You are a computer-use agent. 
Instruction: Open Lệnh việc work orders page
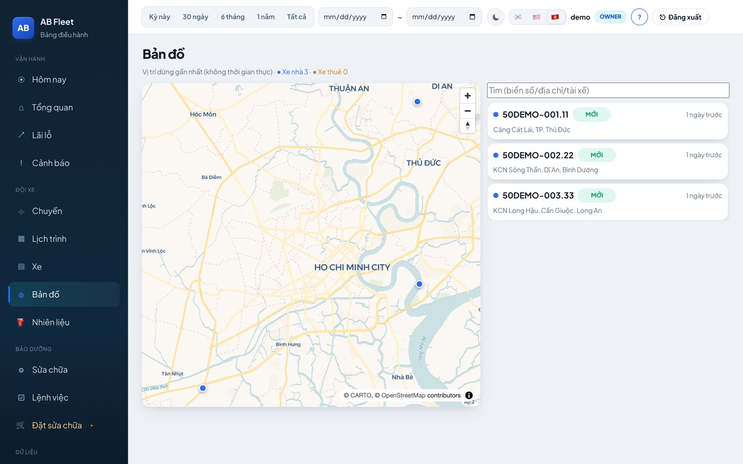click(64, 398)
